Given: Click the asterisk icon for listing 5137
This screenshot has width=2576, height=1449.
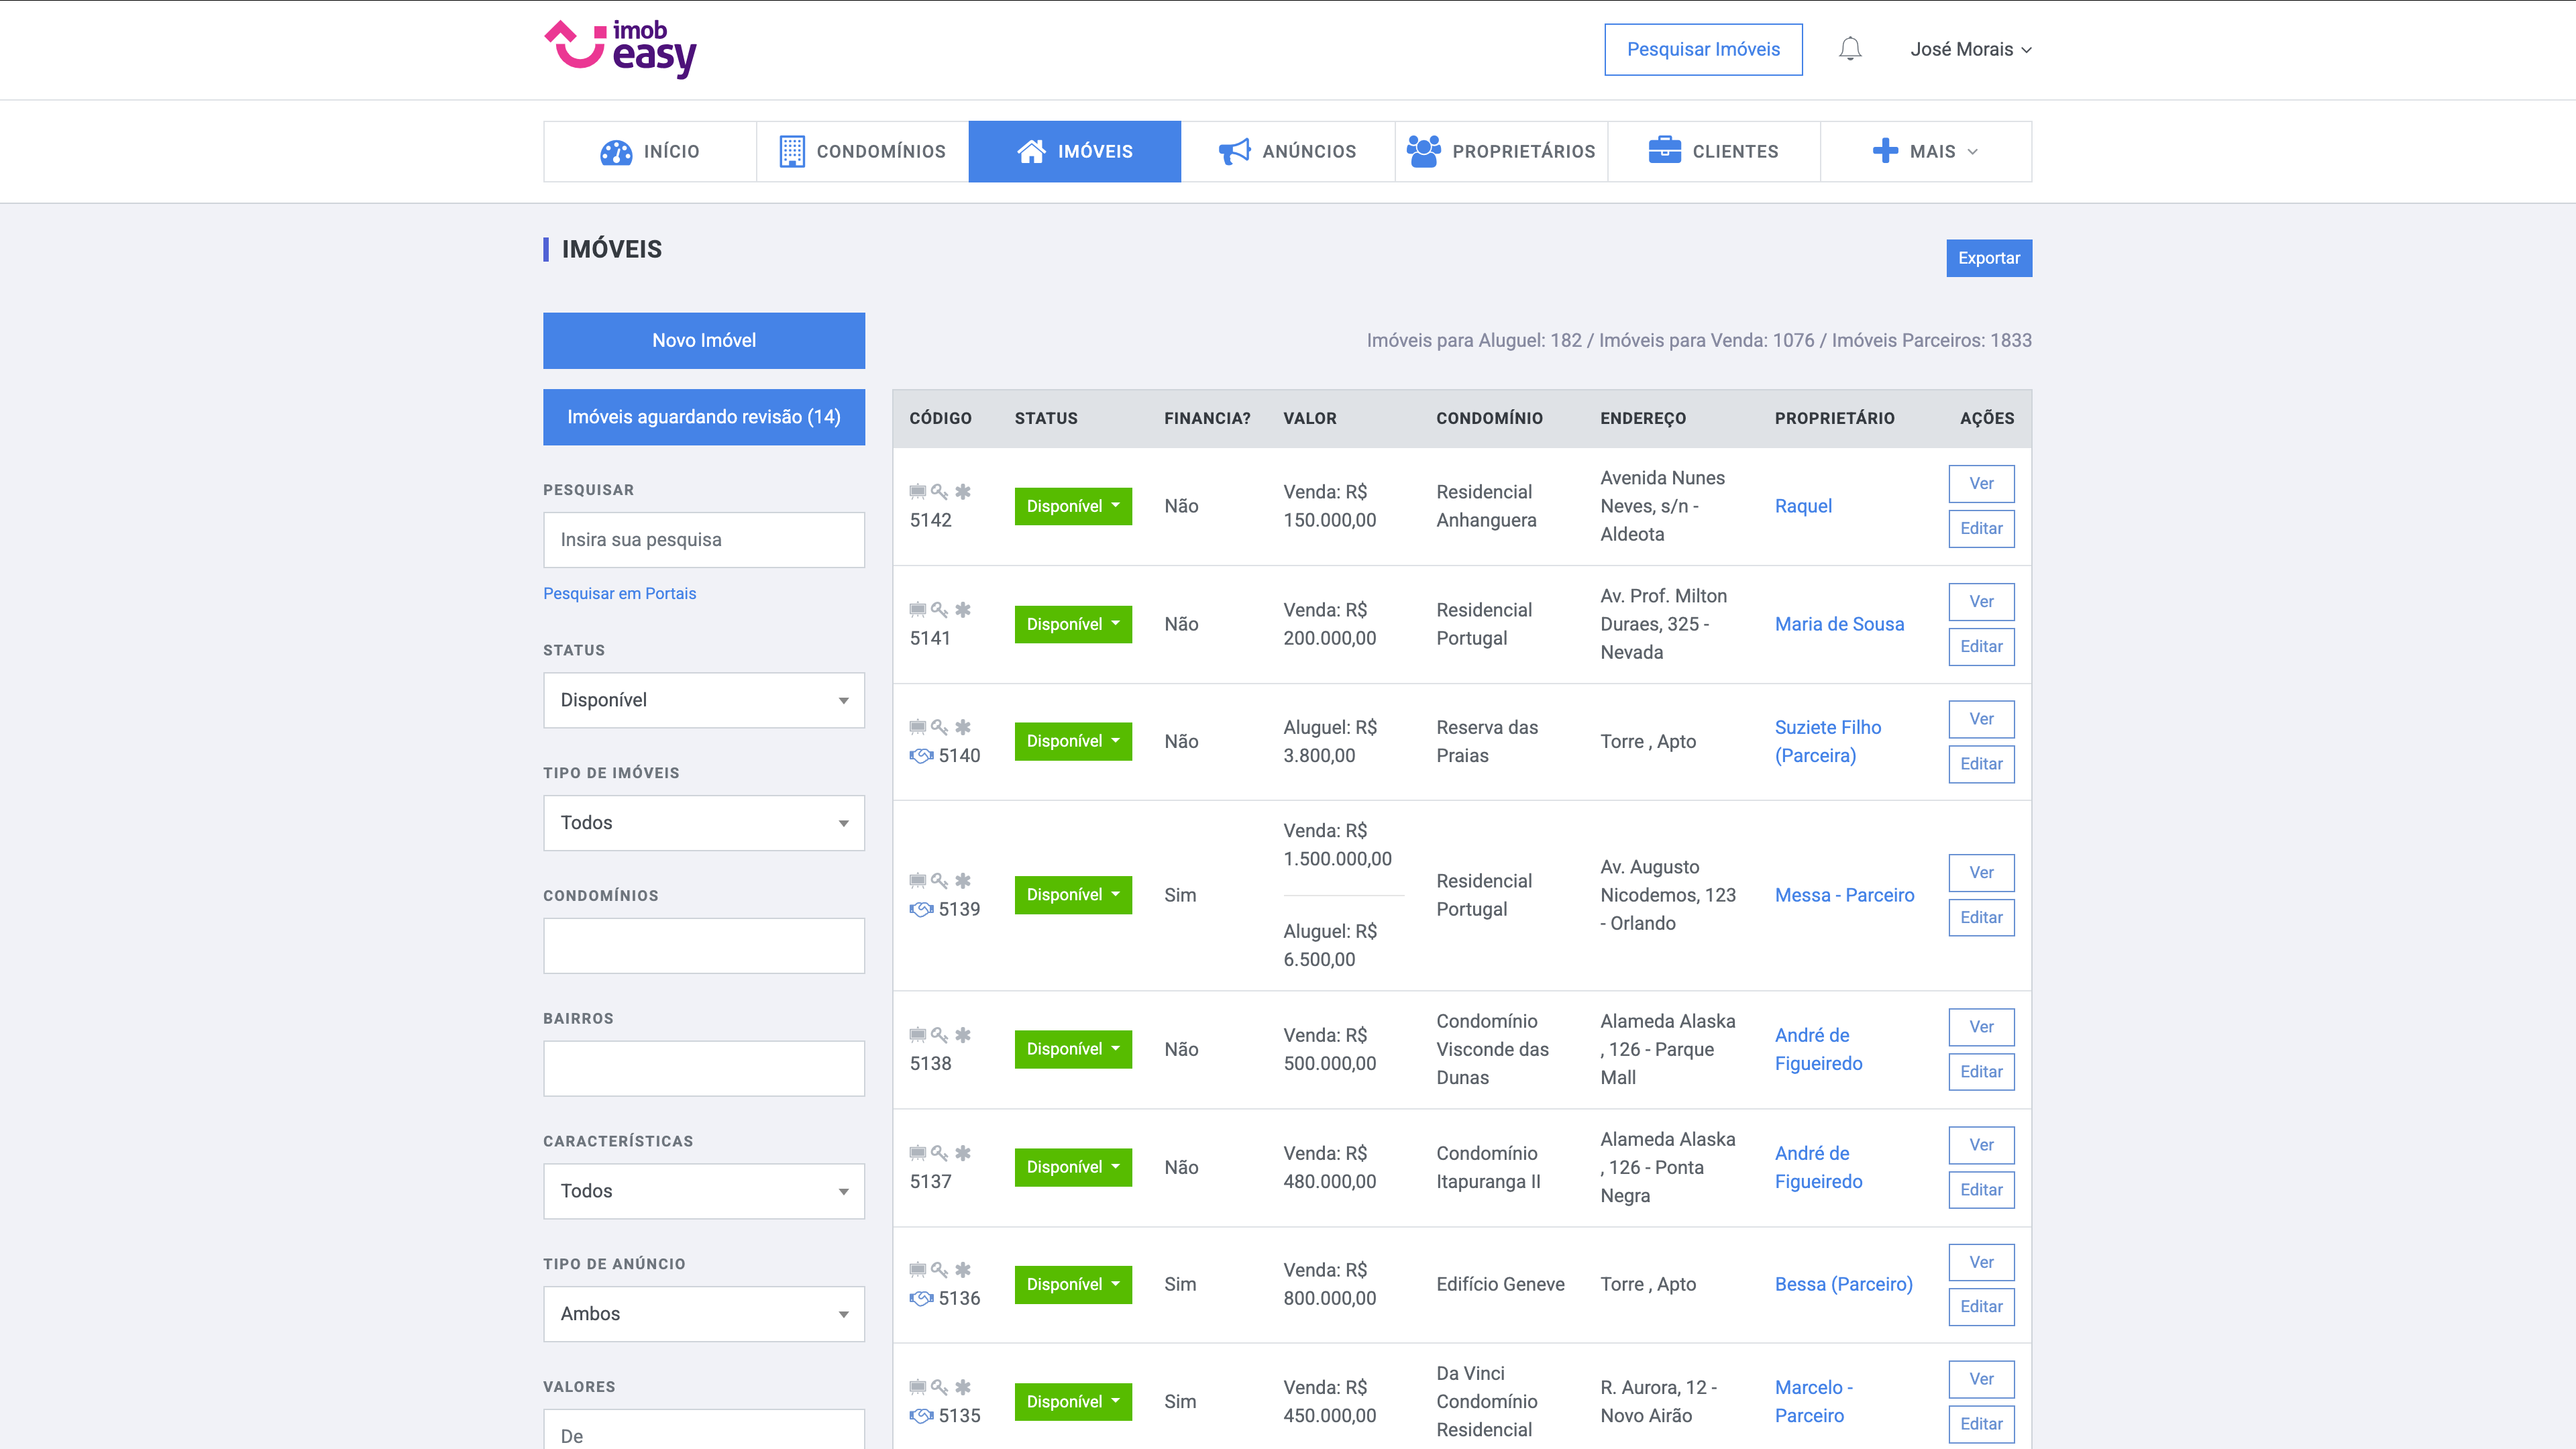Looking at the screenshot, I should pos(963,1153).
